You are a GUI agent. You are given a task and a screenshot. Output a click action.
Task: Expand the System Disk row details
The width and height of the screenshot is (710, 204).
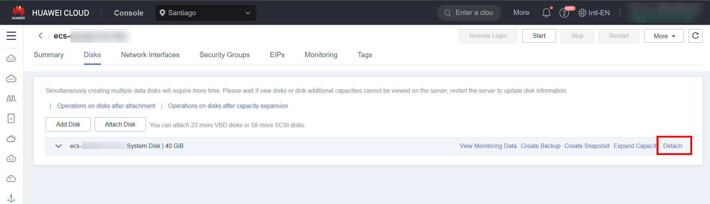[58, 146]
